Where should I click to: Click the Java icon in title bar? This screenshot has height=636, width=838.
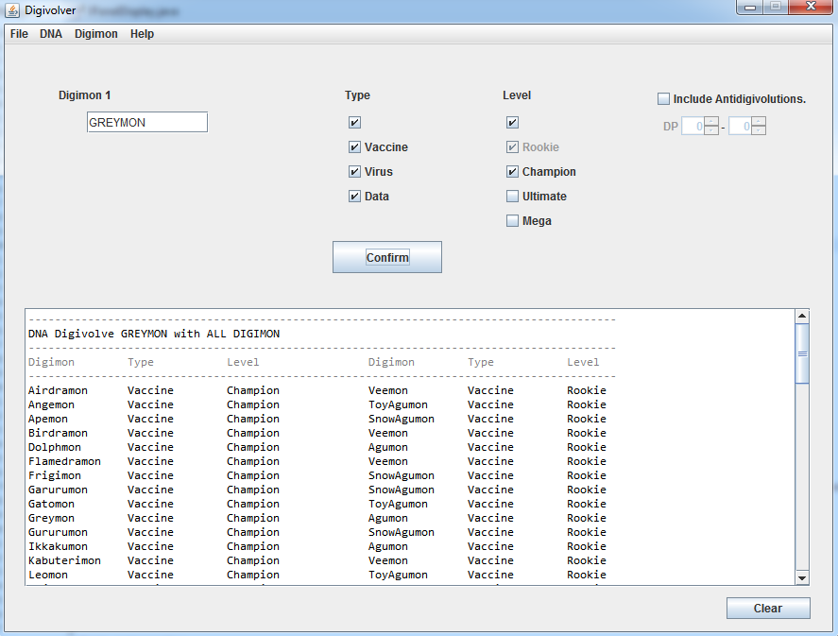[12, 10]
